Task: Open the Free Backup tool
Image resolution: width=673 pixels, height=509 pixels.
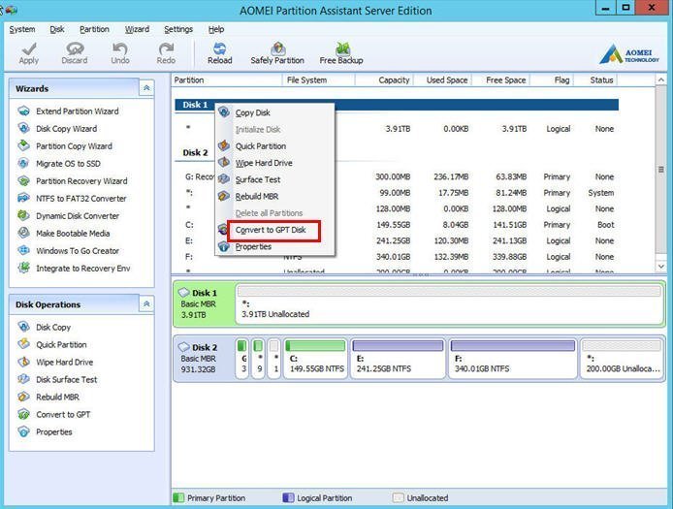Action: click(341, 53)
